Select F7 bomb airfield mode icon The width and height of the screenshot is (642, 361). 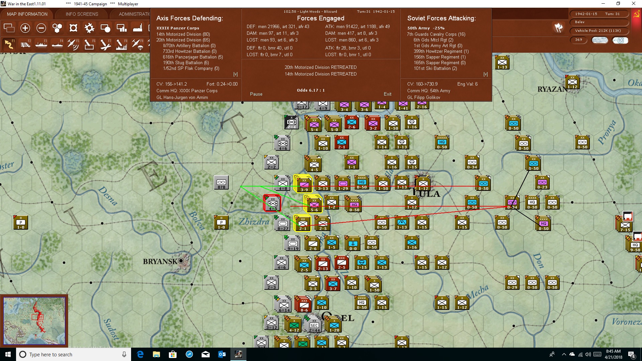[105, 44]
